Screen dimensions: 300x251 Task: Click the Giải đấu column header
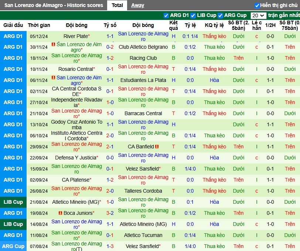point(13,25)
